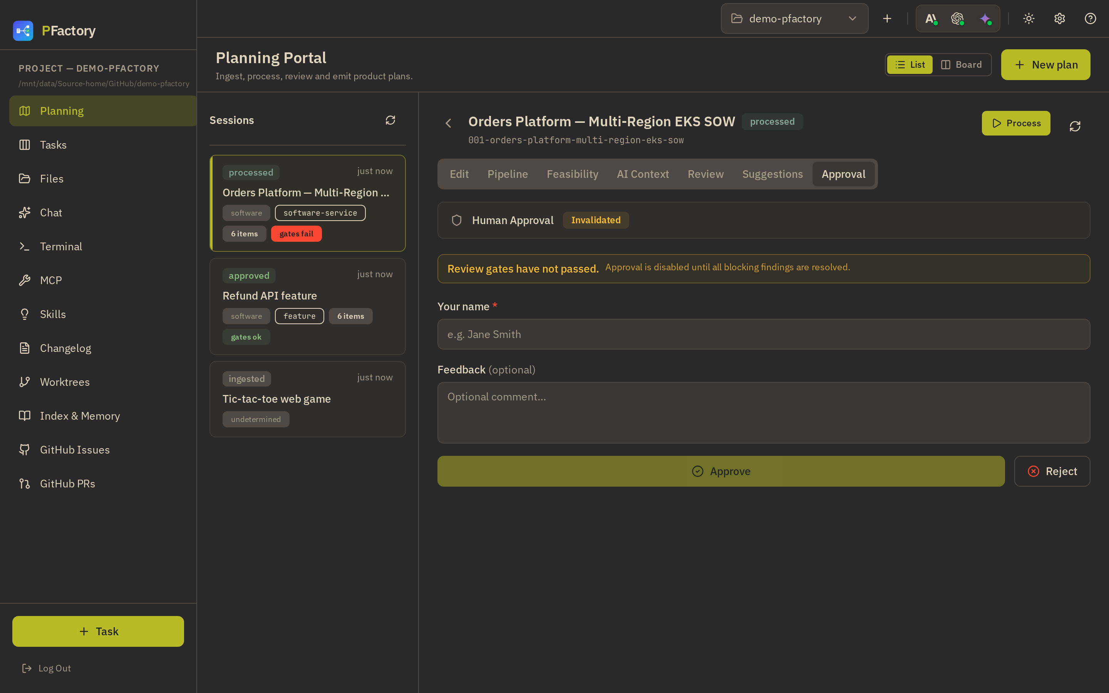
Task: Click the Invalidated status badge
Action: click(x=596, y=221)
